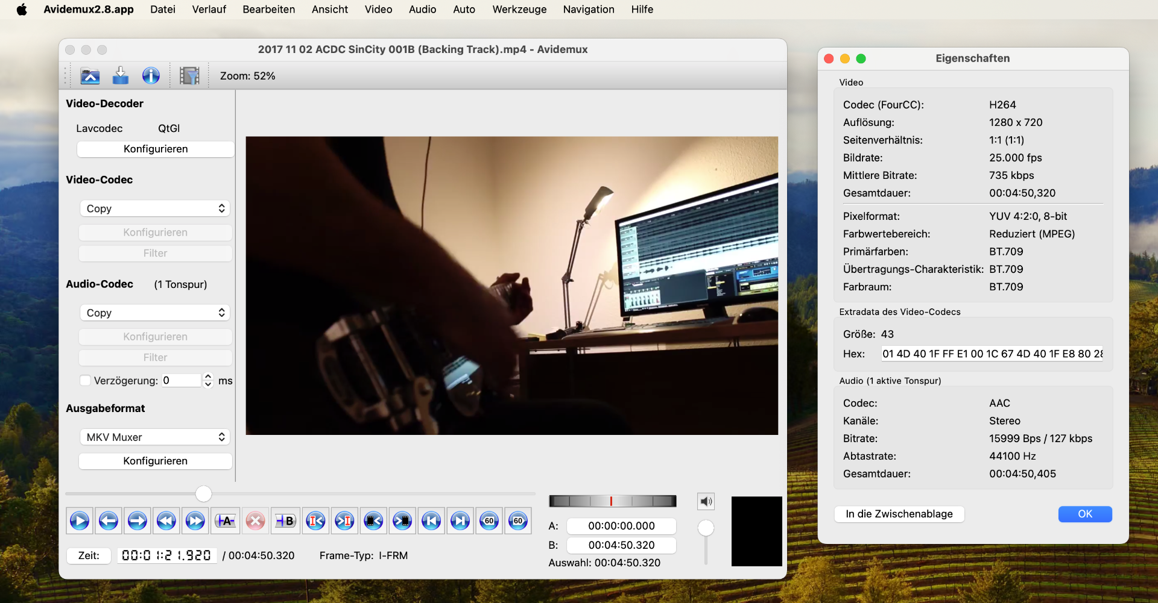
Task: Click Konfigurieren under Audio-Codec
Action: click(156, 337)
